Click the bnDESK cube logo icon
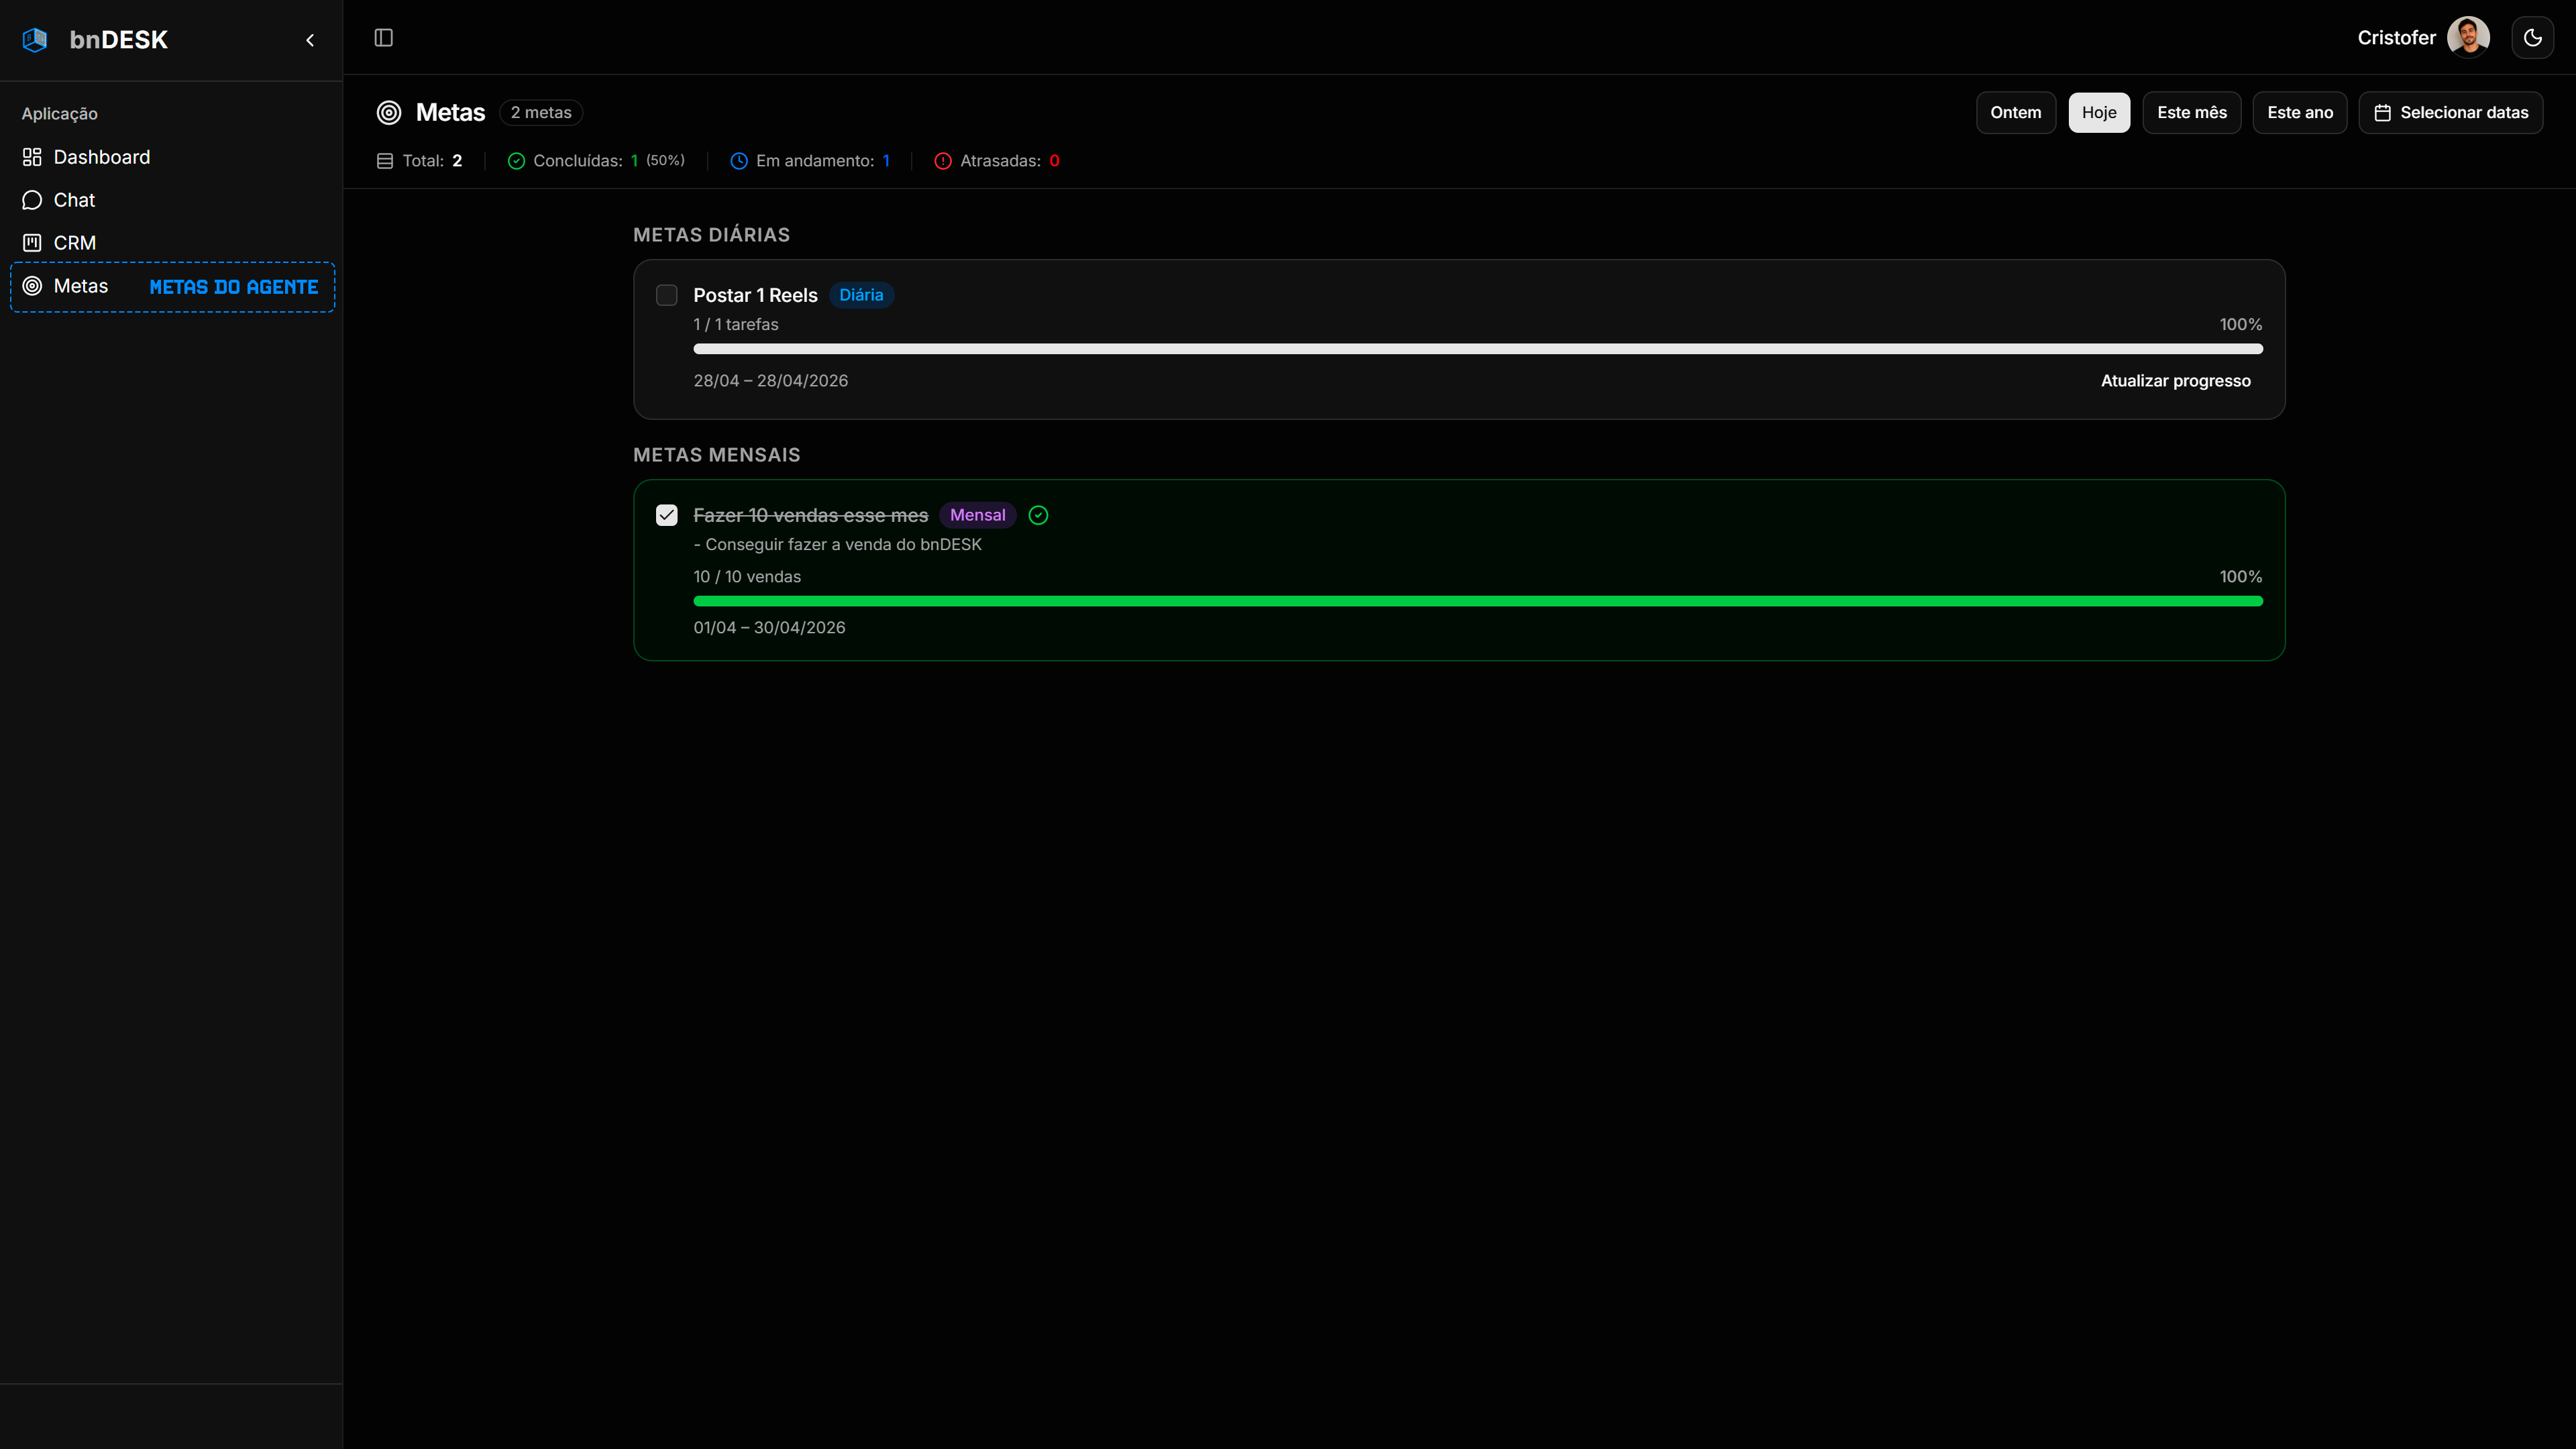The image size is (2576, 1449). point(35,40)
